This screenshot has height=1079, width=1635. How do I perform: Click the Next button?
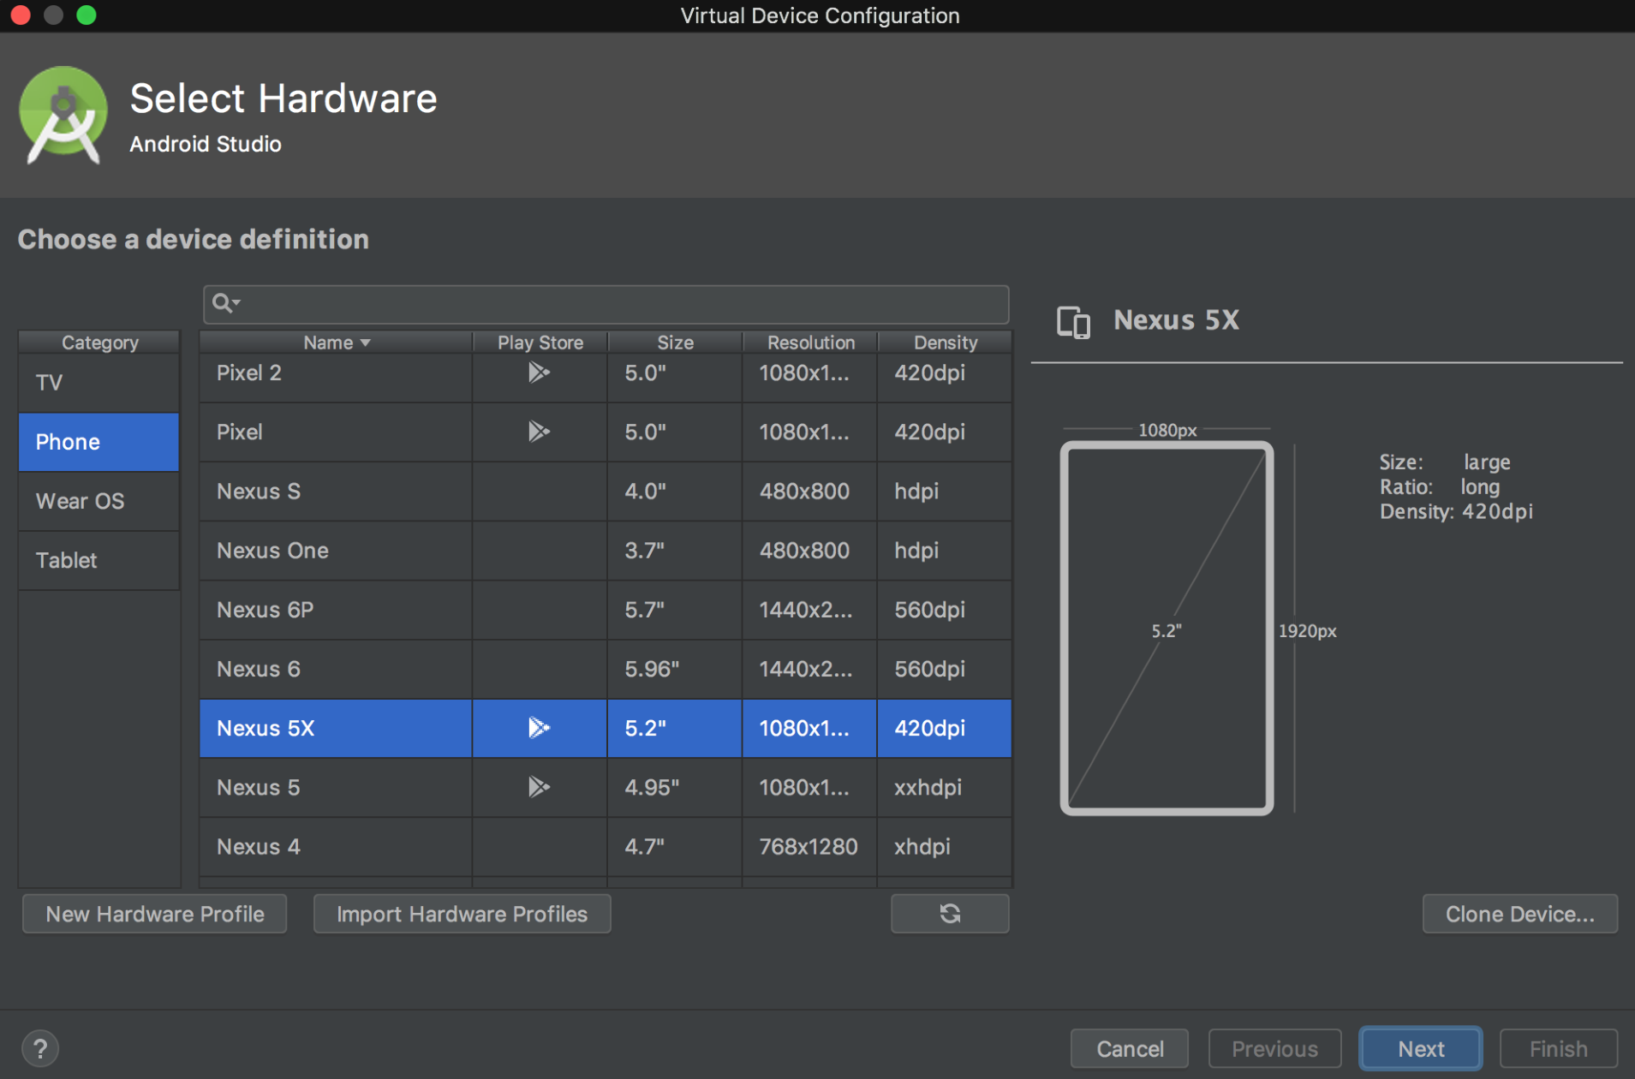[1421, 1049]
